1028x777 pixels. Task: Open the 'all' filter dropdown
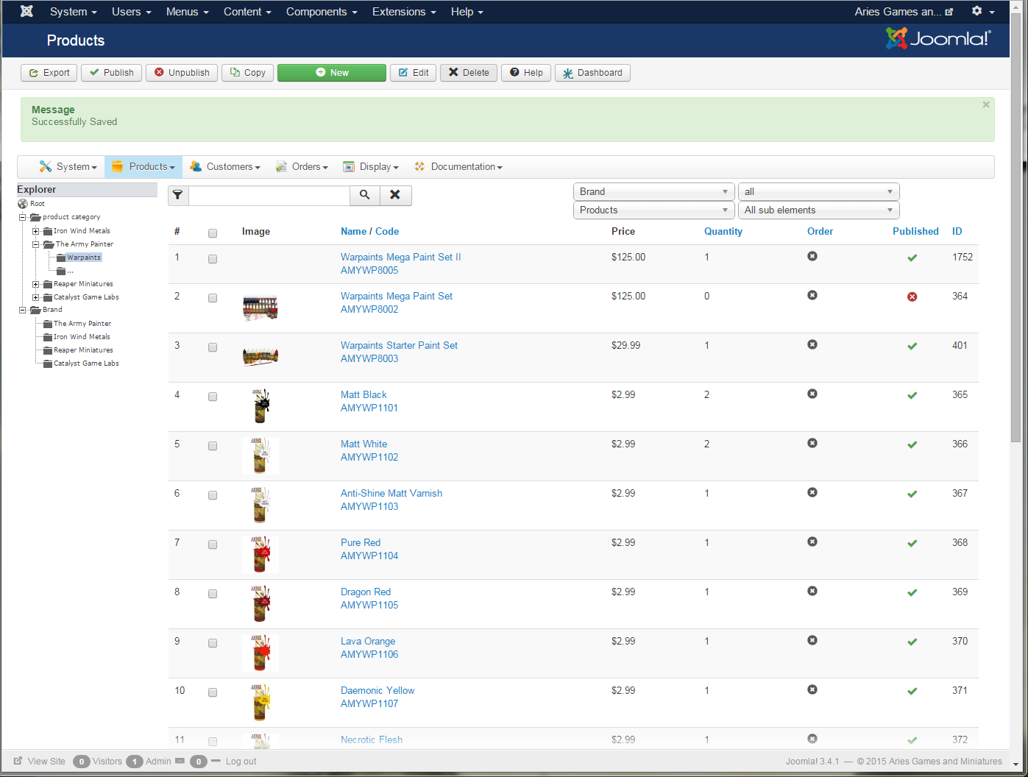pos(818,191)
